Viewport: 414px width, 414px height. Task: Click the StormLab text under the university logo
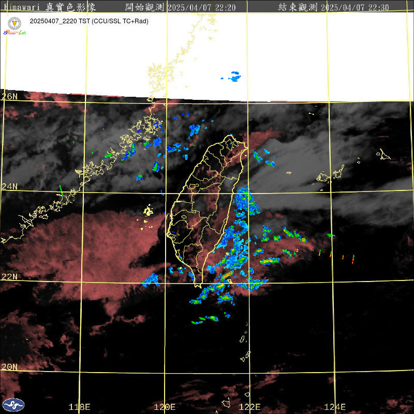point(14,33)
